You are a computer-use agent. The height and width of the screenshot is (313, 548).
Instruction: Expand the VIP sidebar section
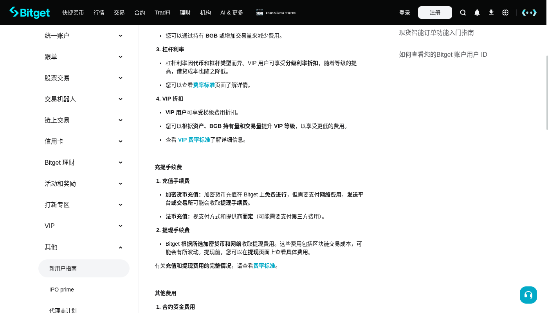[x=84, y=226]
